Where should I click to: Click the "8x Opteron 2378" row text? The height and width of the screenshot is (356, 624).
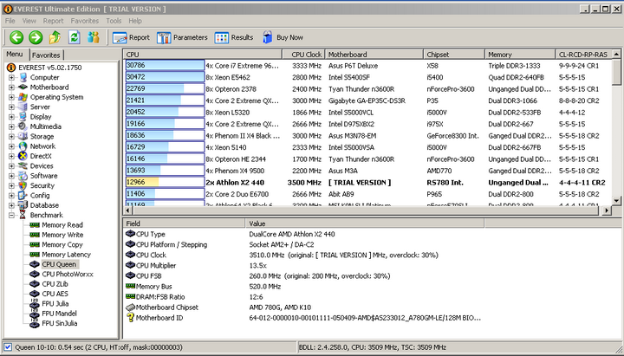point(231,89)
